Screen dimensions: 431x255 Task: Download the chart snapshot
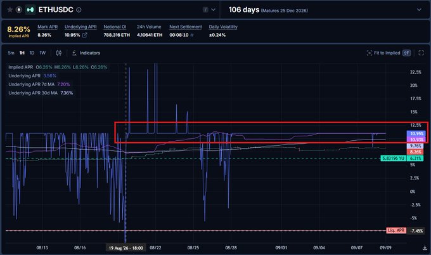(425, 248)
